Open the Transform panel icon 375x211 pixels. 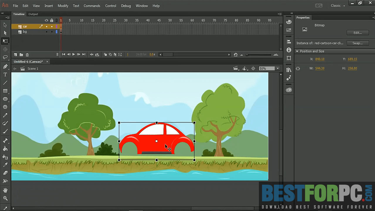[289, 58]
